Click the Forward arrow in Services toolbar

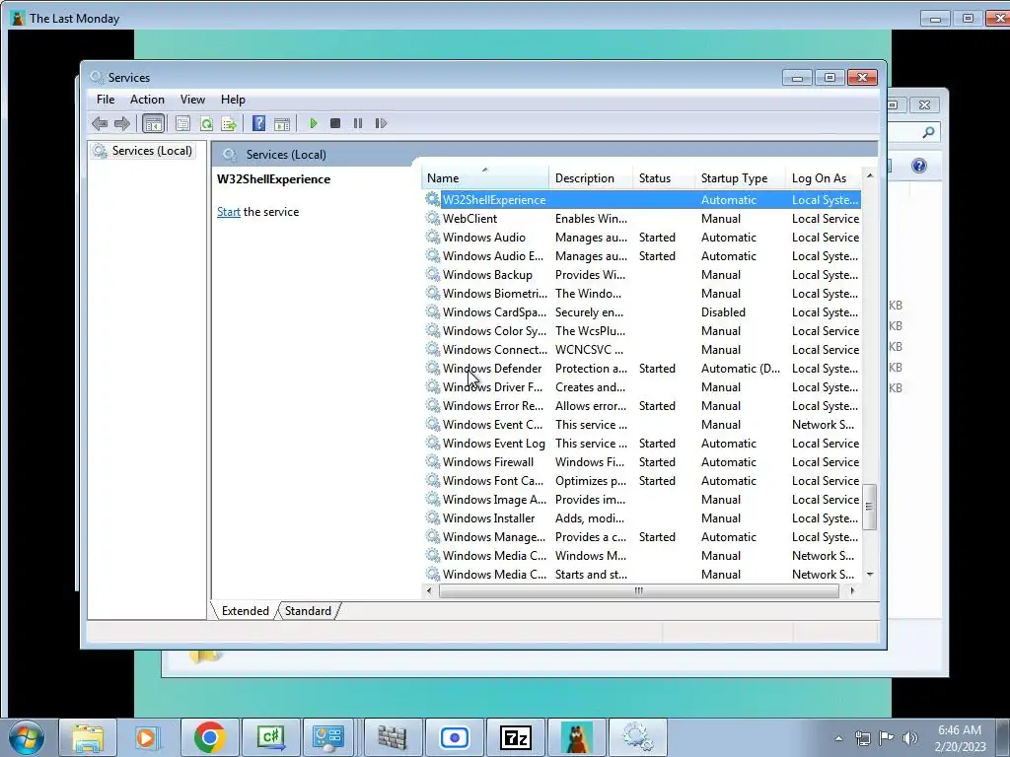[x=121, y=123]
